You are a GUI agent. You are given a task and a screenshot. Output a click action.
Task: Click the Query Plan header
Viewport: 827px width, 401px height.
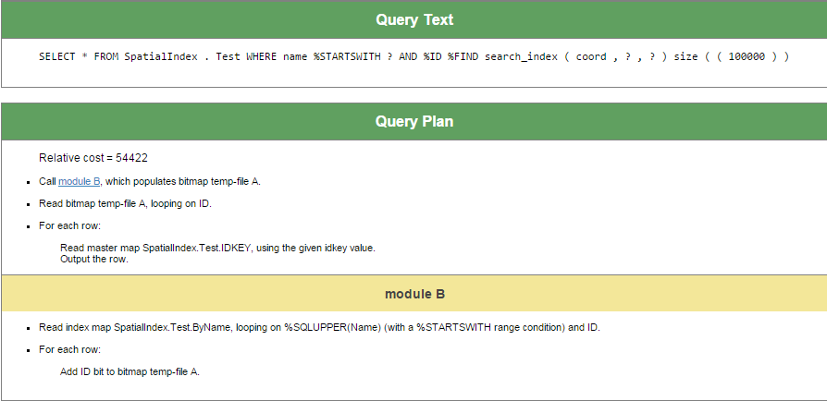click(x=414, y=122)
